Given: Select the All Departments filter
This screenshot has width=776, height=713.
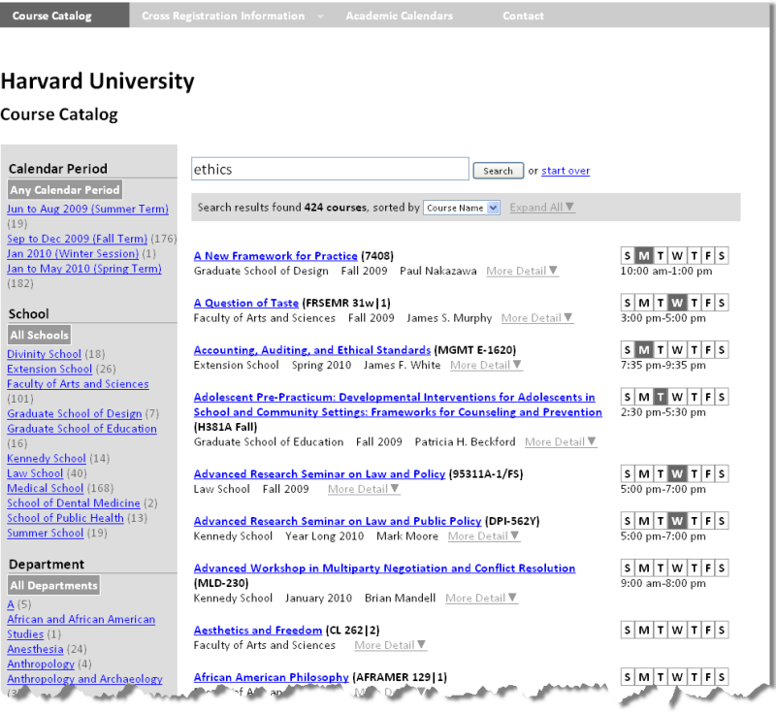Looking at the screenshot, I should point(54,586).
